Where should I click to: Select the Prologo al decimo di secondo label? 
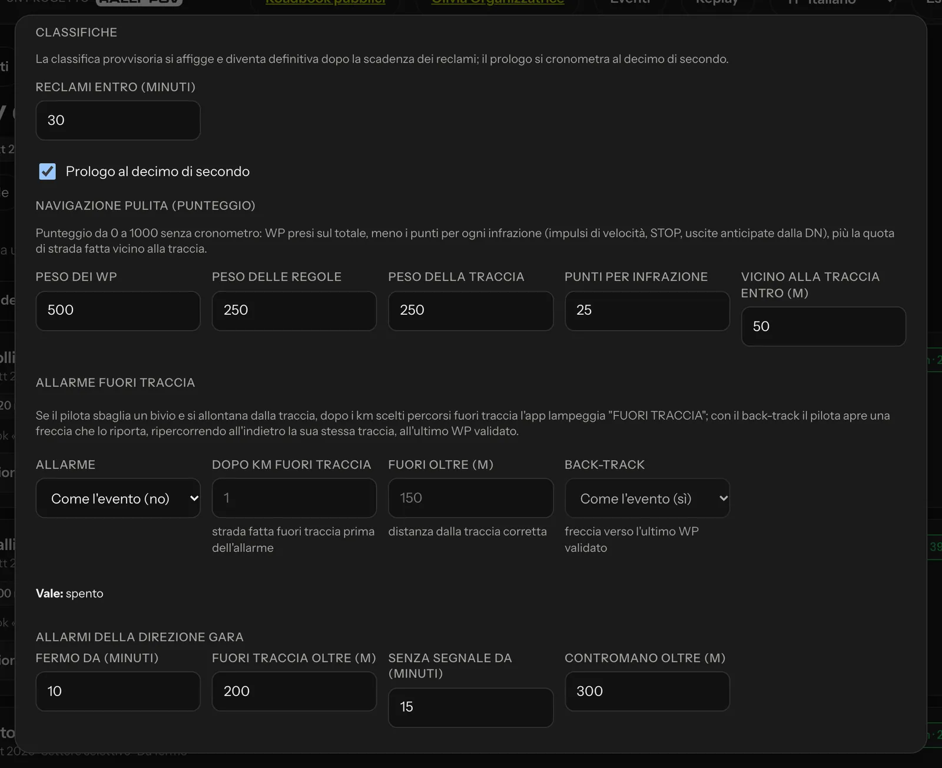point(158,171)
